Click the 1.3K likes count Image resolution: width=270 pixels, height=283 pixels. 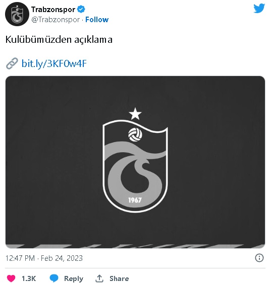tap(29, 278)
